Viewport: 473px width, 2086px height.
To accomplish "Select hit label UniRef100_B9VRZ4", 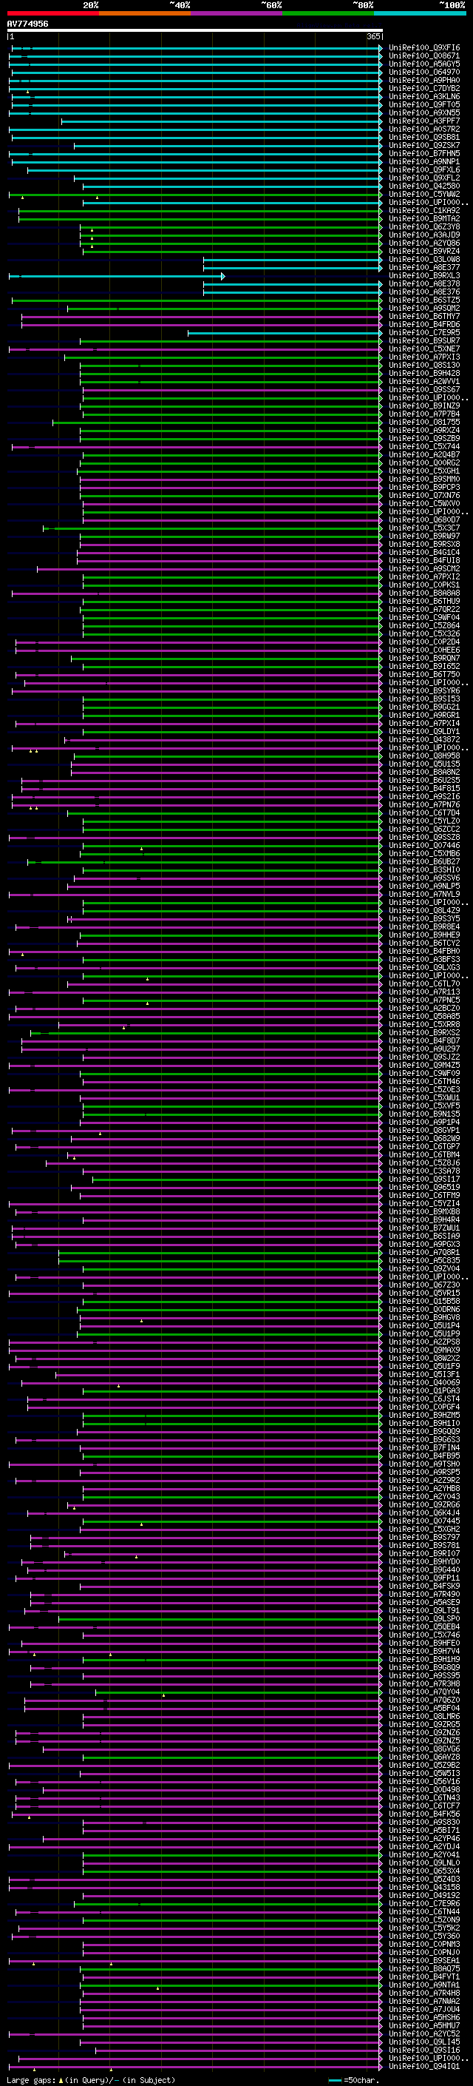I will (424, 251).
